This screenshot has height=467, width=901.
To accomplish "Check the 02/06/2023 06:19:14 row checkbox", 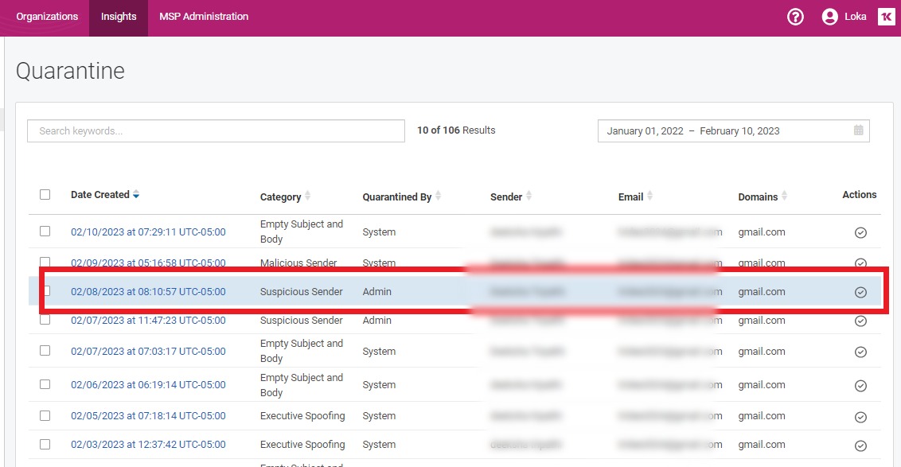I will [x=45, y=384].
